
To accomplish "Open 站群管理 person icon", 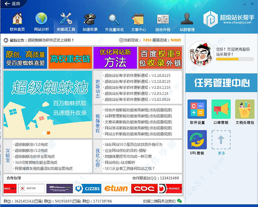I will [187, 19].
